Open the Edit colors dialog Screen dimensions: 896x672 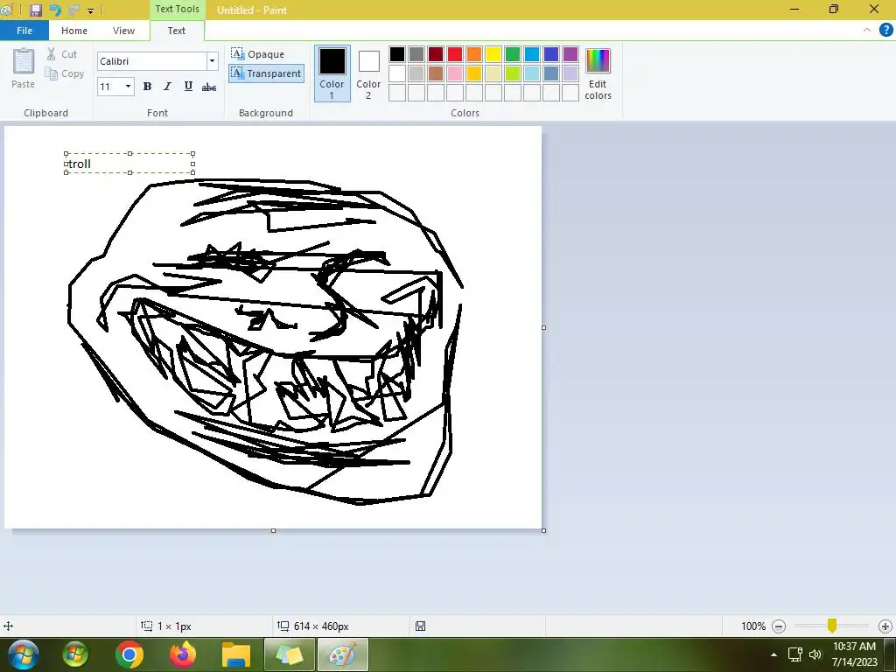point(598,73)
